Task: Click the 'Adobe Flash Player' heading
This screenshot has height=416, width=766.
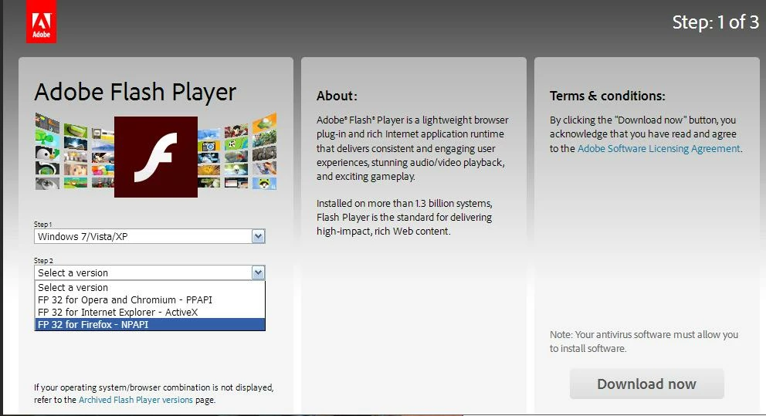Action: click(x=135, y=93)
